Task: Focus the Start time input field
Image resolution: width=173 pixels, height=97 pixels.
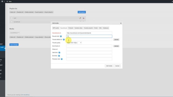Action: [x=89, y=53]
